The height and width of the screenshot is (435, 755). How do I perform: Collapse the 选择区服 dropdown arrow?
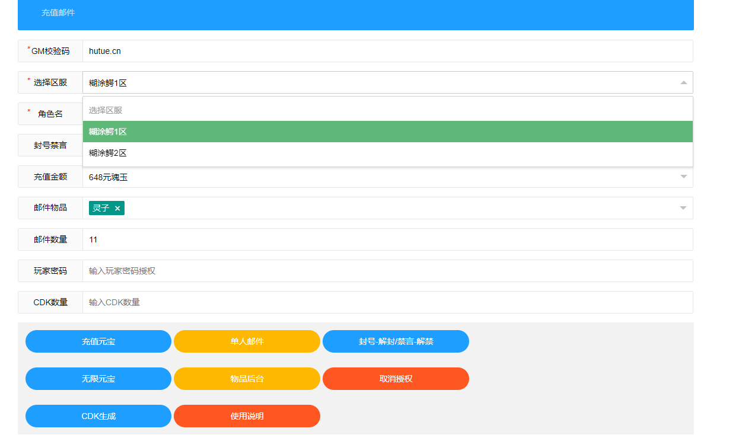[683, 82]
